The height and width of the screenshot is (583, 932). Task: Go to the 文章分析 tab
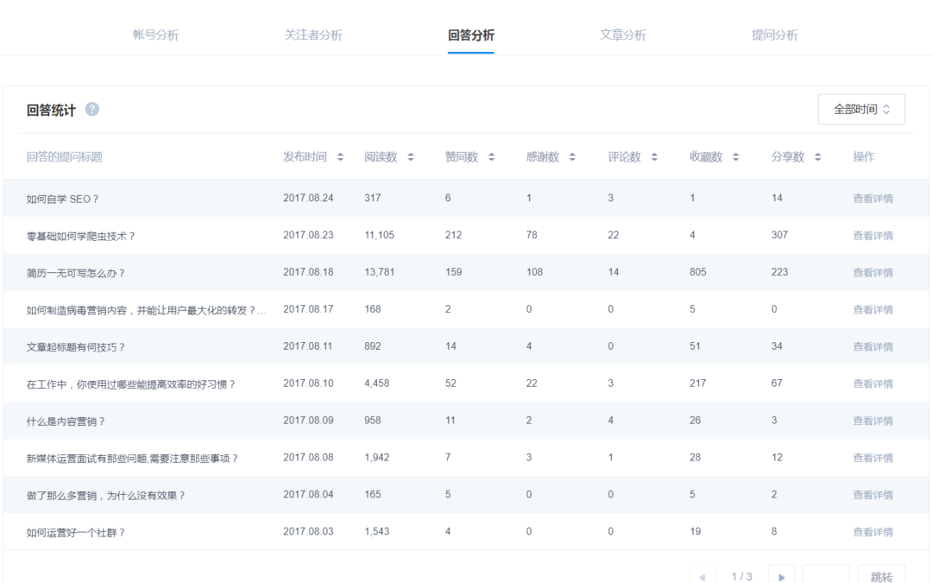point(623,35)
